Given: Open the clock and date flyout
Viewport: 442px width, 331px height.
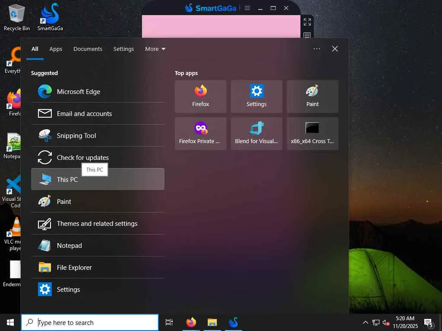Looking at the screenshot, I should [x=405, y=322].
